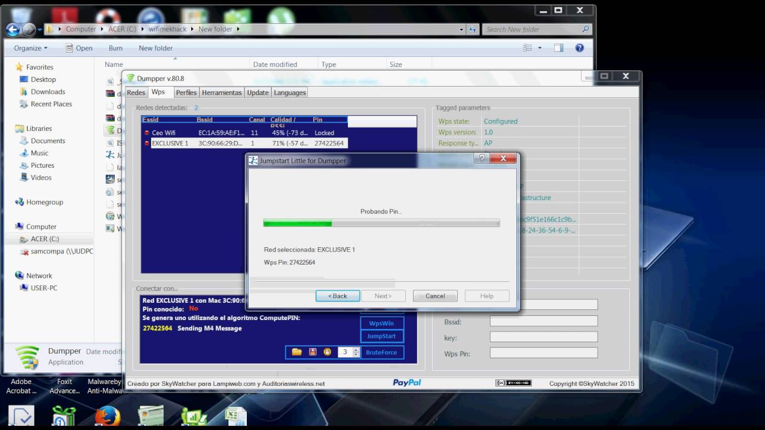Click the Size column header

(x=409, y=64)
